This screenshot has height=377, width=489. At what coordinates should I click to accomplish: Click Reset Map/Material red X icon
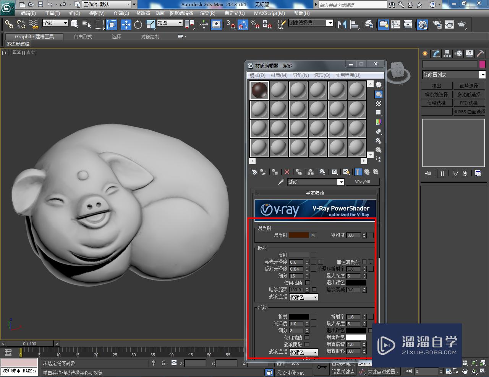pos(287,172)
